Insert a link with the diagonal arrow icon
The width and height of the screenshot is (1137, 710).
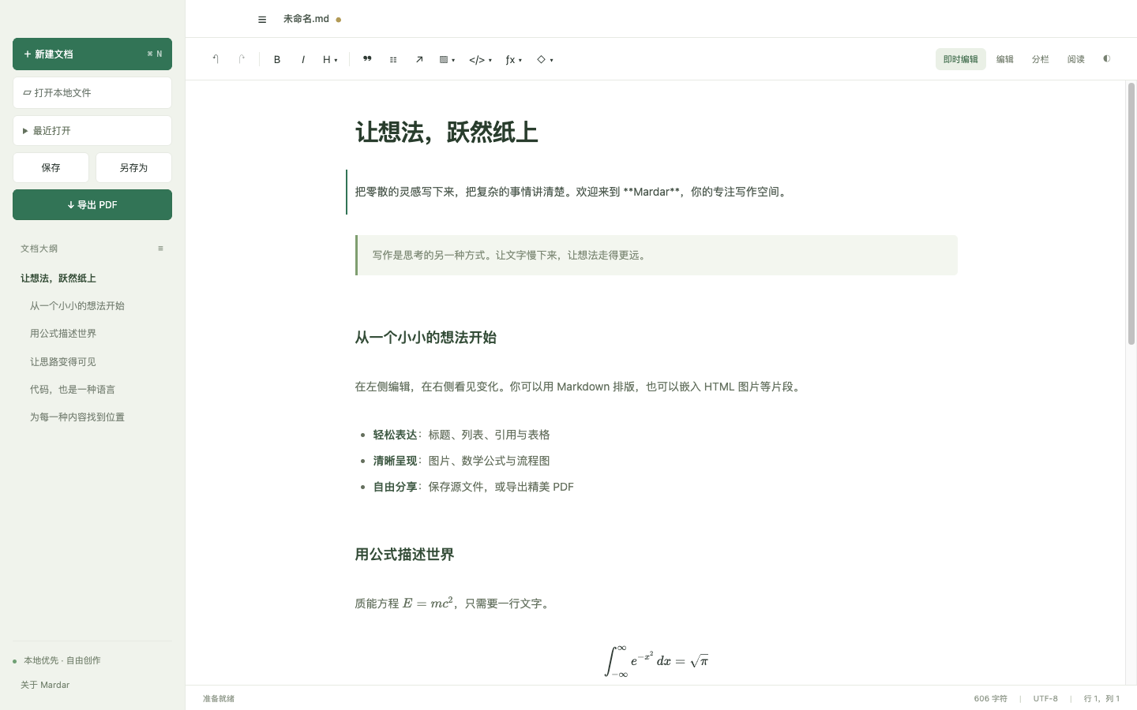coord(419,59)
